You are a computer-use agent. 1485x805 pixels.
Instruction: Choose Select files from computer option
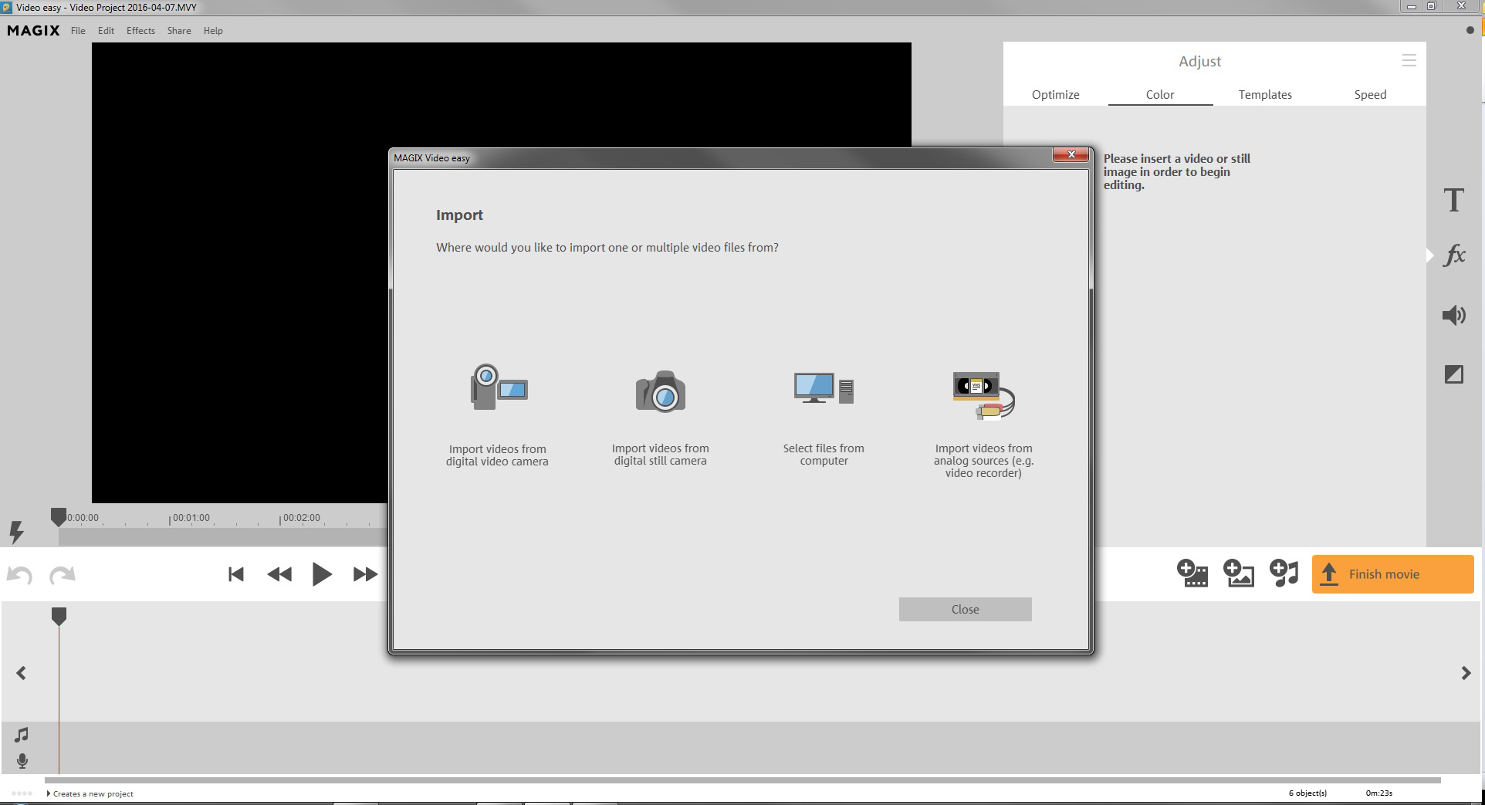[x=824, y=418]
